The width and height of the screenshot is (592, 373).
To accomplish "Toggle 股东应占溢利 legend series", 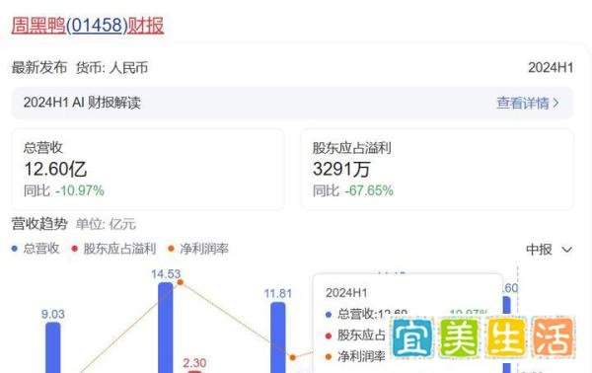I will tap(113, 249).
